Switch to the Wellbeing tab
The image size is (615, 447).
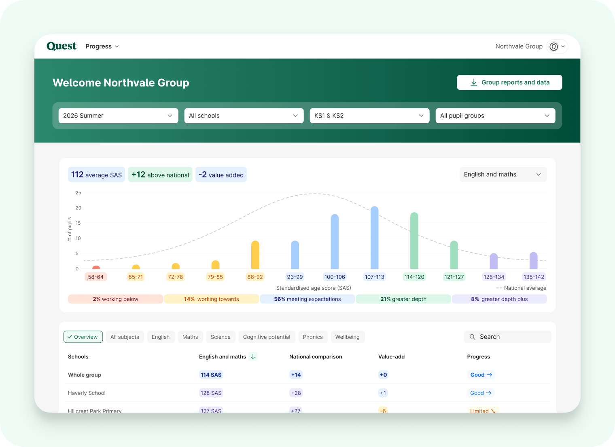[x=348, y=337]
